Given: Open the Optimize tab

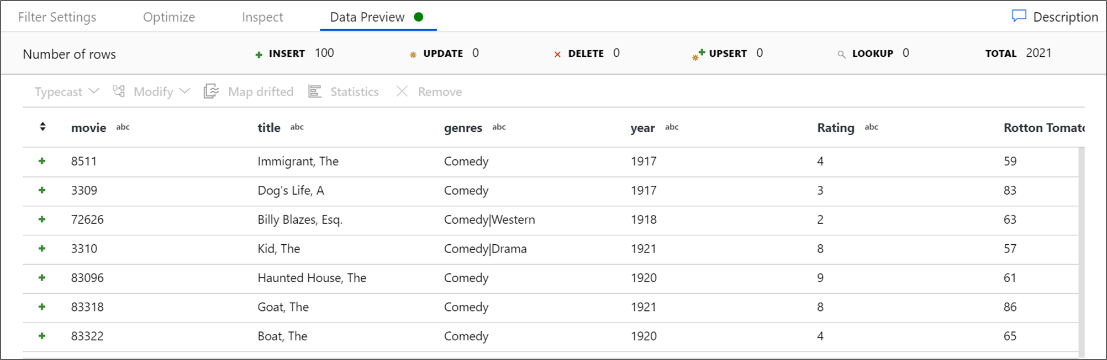Looking at the screenshot, I should point(168,17).
